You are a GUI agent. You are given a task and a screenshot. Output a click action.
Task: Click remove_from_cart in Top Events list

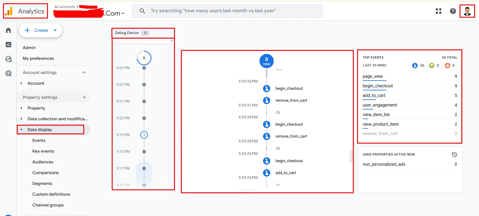(x=380, y=134)
